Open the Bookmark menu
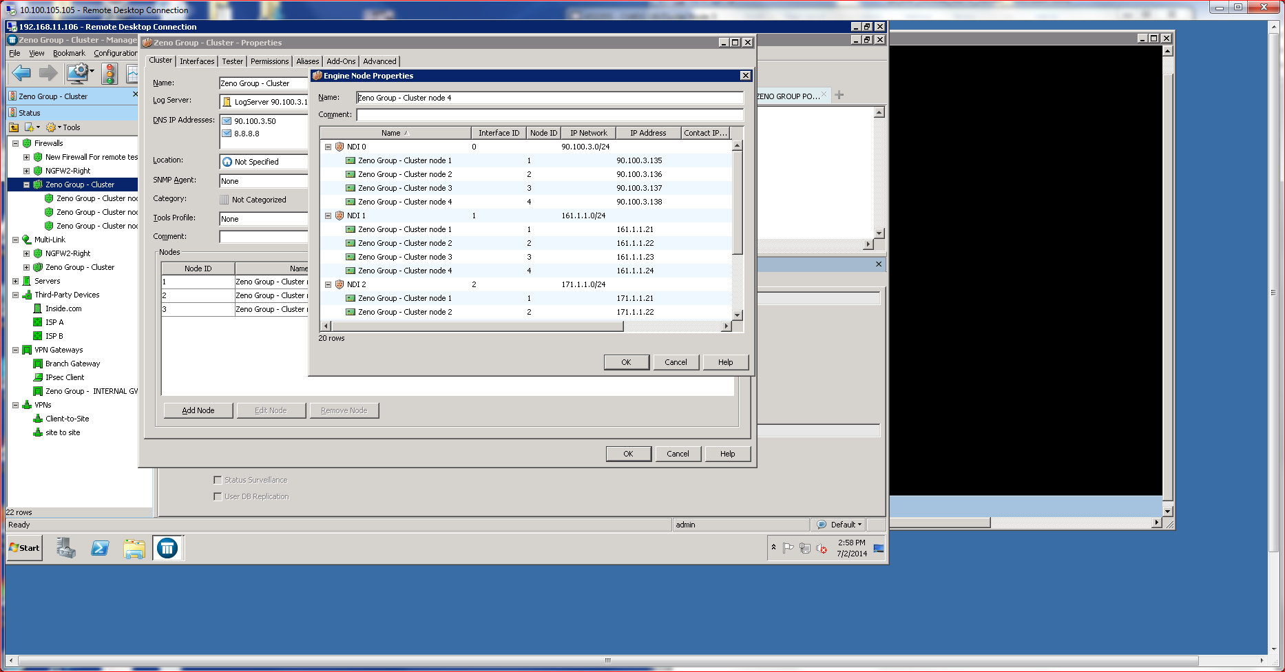This screenshot has height=672, width=1285. [69, 53]
